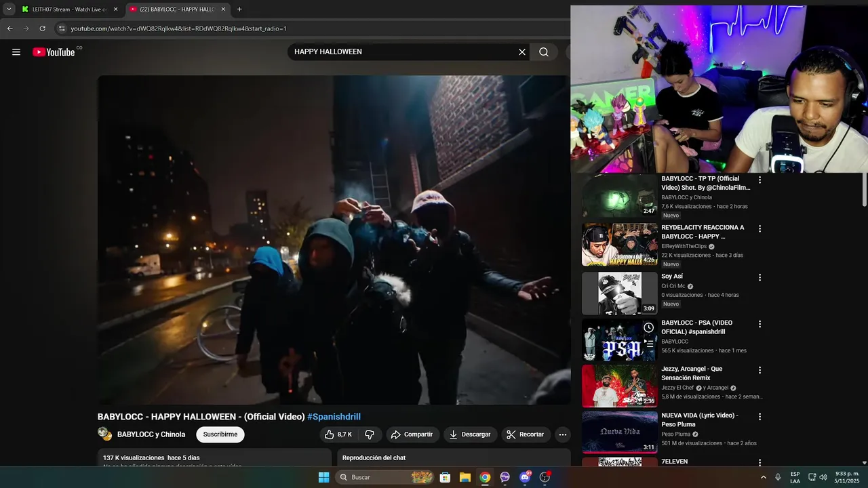The image size is (868, 488).
Task: Clear the HAPPY HALLOWEEN search text
Action: [x=522, y=52]
